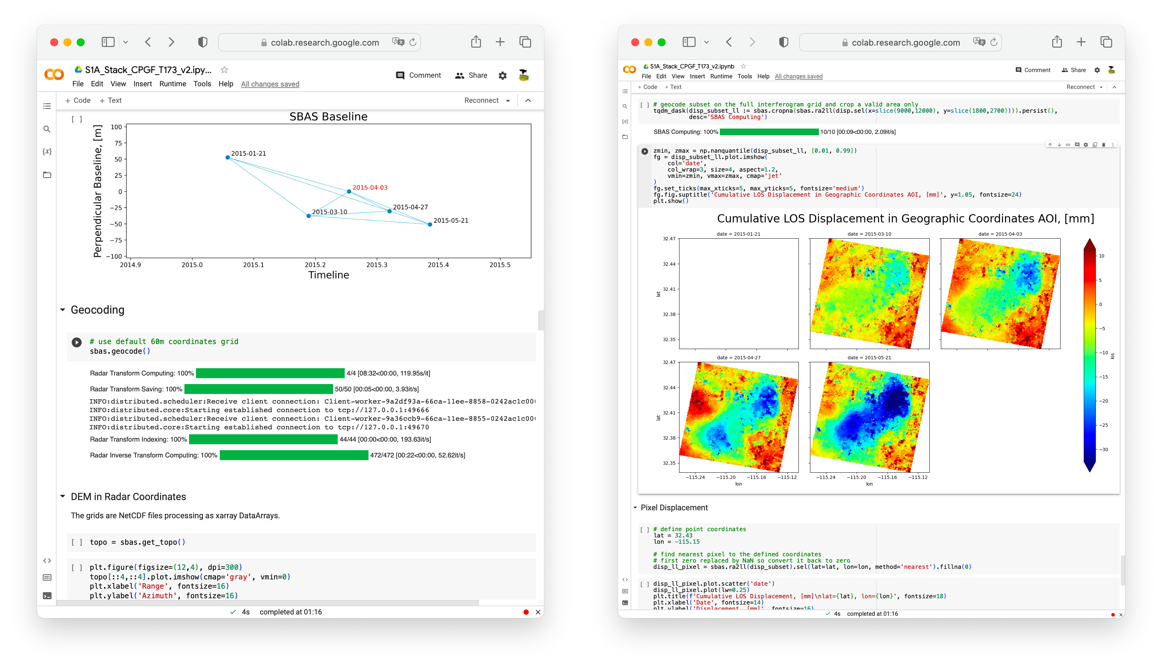Open the Find and replace sidebar

tap(47, 129)
